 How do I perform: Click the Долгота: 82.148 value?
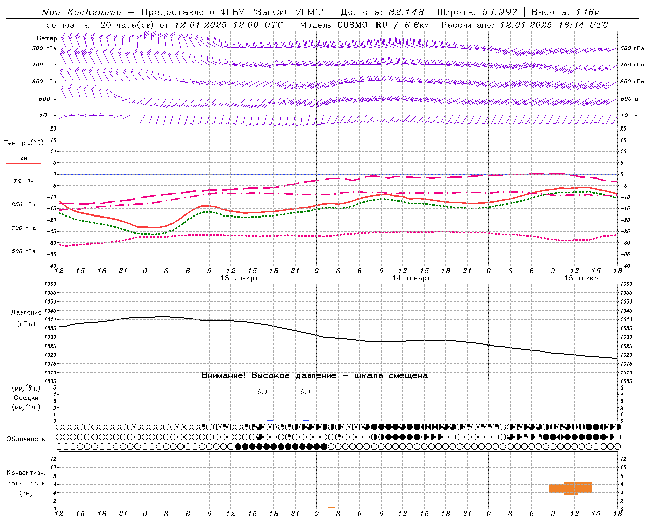tap(382, 12)
